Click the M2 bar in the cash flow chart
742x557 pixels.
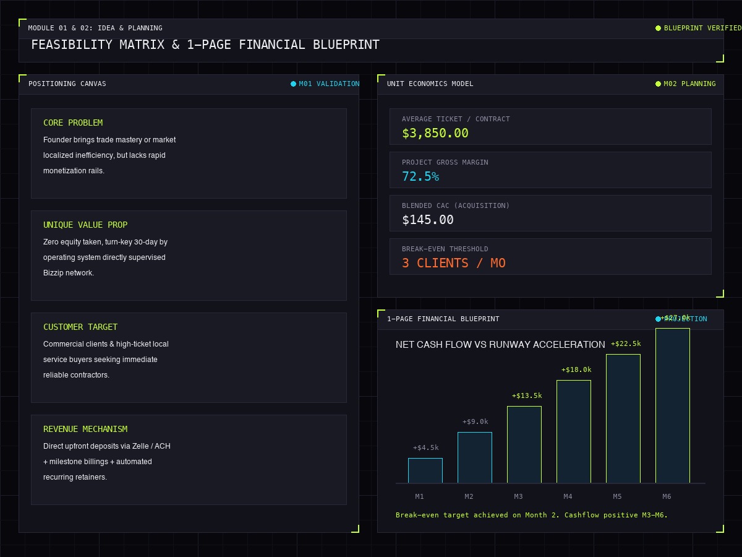[x=475, y=457]
